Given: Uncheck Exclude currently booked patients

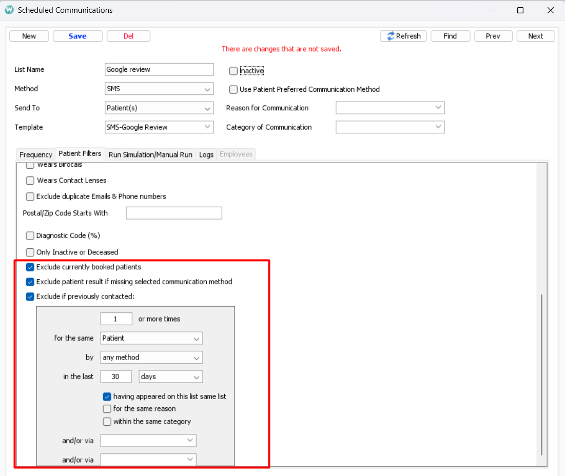Looking at the screenshot, I should [30, 267].
